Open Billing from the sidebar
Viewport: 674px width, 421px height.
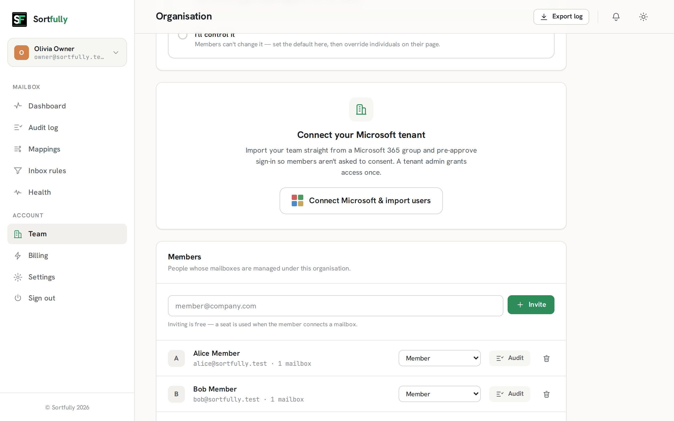tap(67, 255)
